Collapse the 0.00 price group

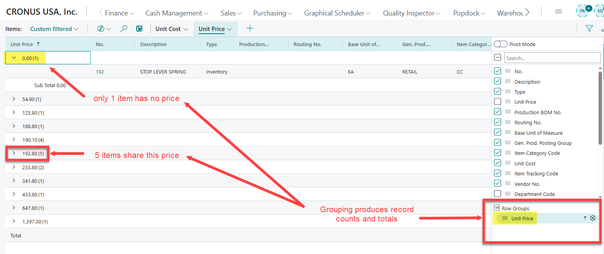pyautogui.click(x=14, y=57)
